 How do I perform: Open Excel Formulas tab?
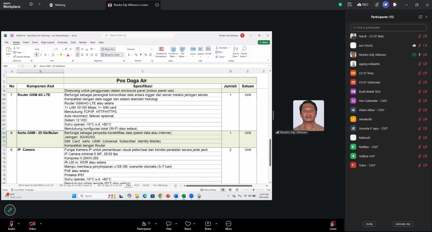62,42
